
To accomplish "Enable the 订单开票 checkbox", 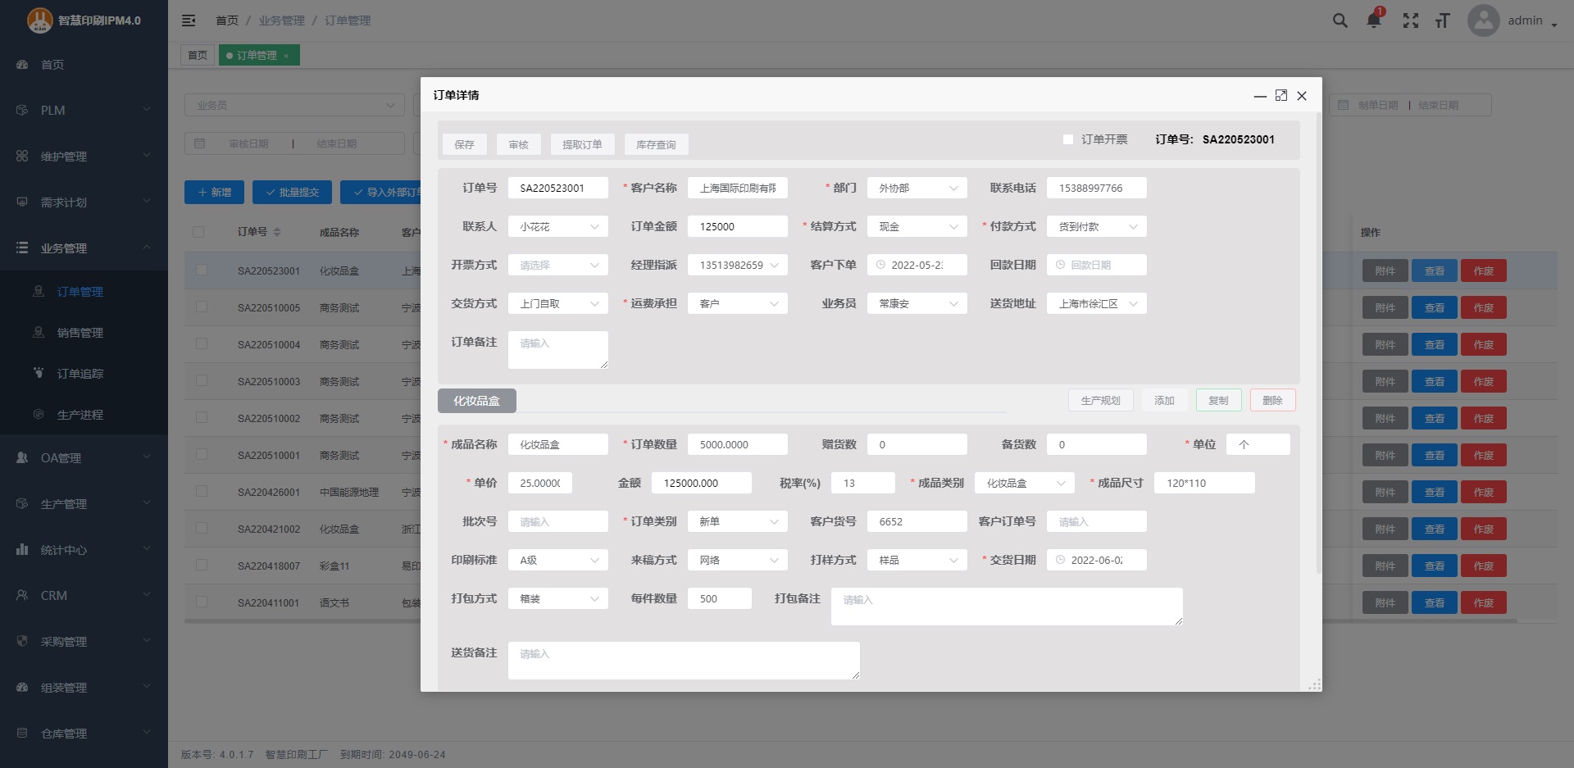I will pos(1067,139).
